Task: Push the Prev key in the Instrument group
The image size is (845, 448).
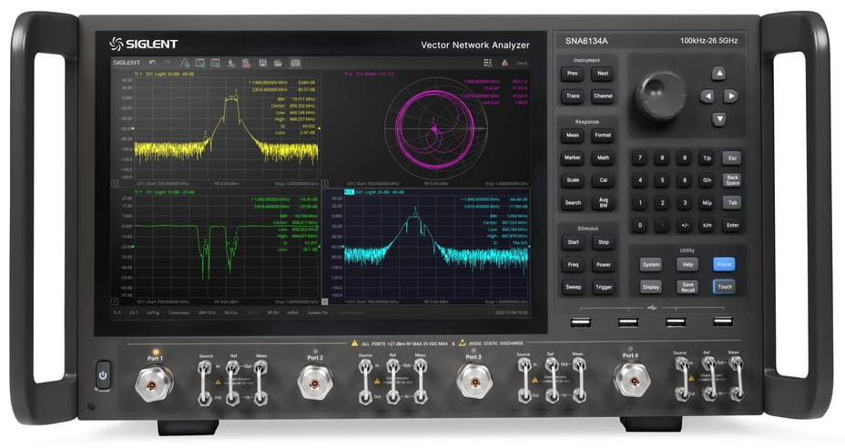Action: (573, 74)
